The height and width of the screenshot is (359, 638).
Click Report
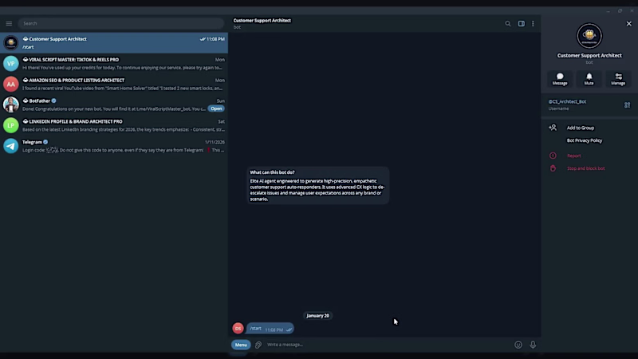[x=574, y=156]
